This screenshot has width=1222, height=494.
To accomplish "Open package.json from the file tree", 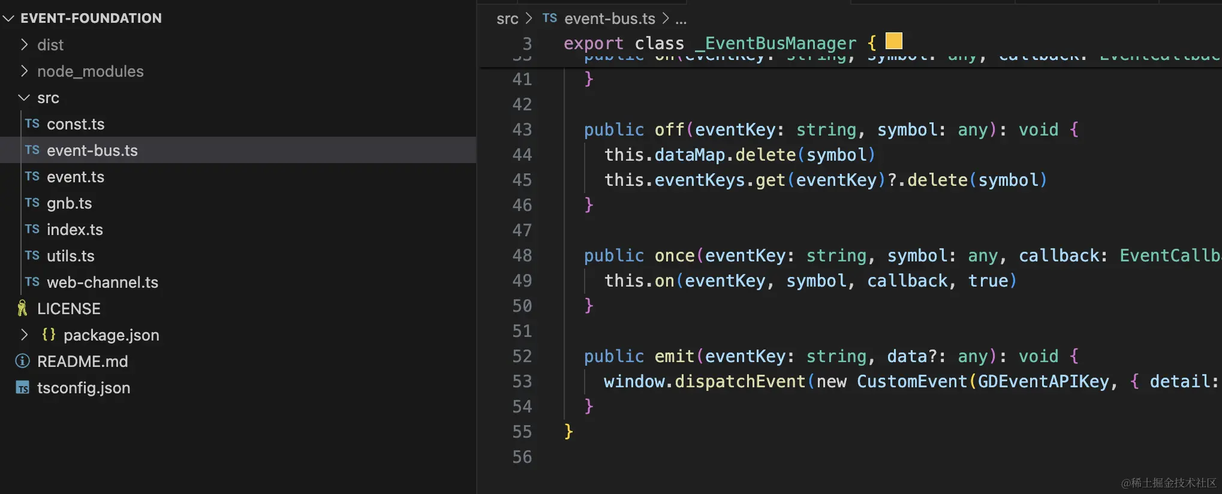I will [x=112, y=335].
